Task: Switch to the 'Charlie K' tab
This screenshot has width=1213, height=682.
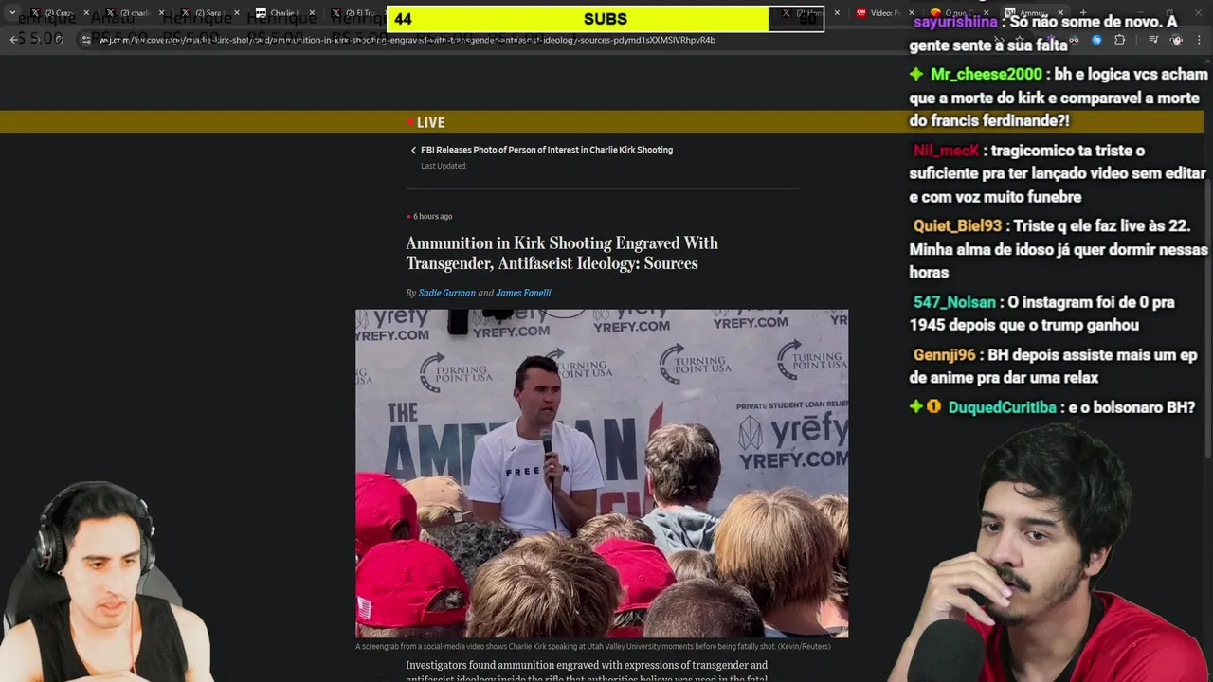Action: click(282, 13)
